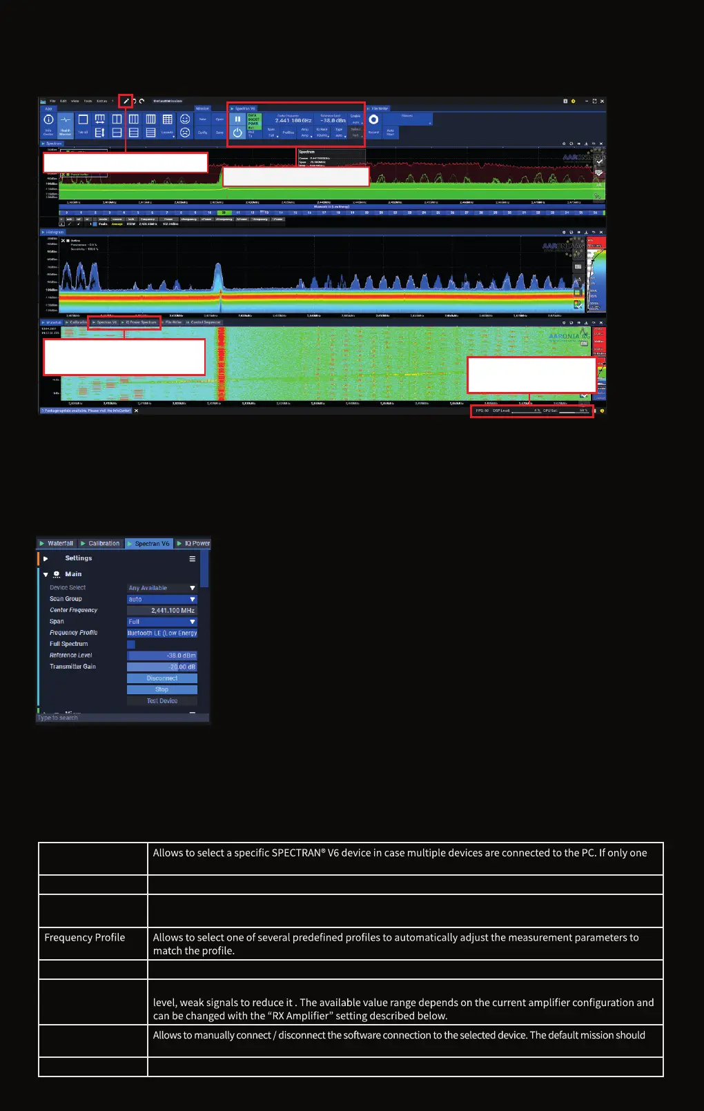Viewport: 704px width, 1111px height.
Task: Open the Extras menu
Action: [102, 101]
